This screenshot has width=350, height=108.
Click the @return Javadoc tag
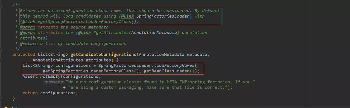click(29, 43)
